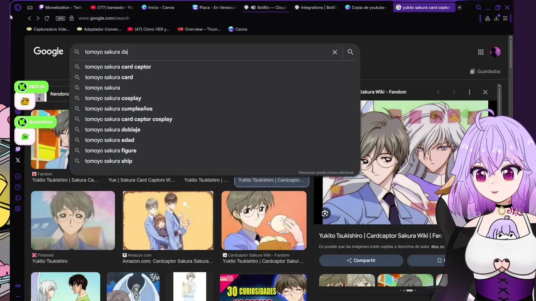Open the Overview – Thum... bookmark
The image size is (536, 301).
[x=199, y=29]
